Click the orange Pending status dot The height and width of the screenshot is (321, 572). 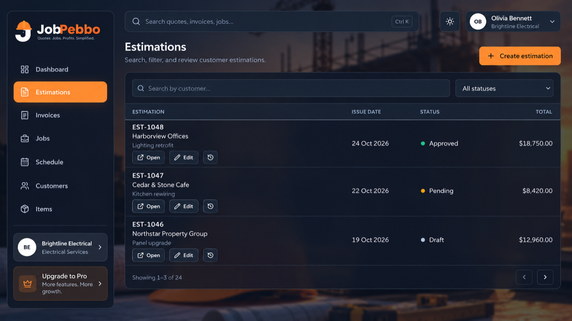423,191
